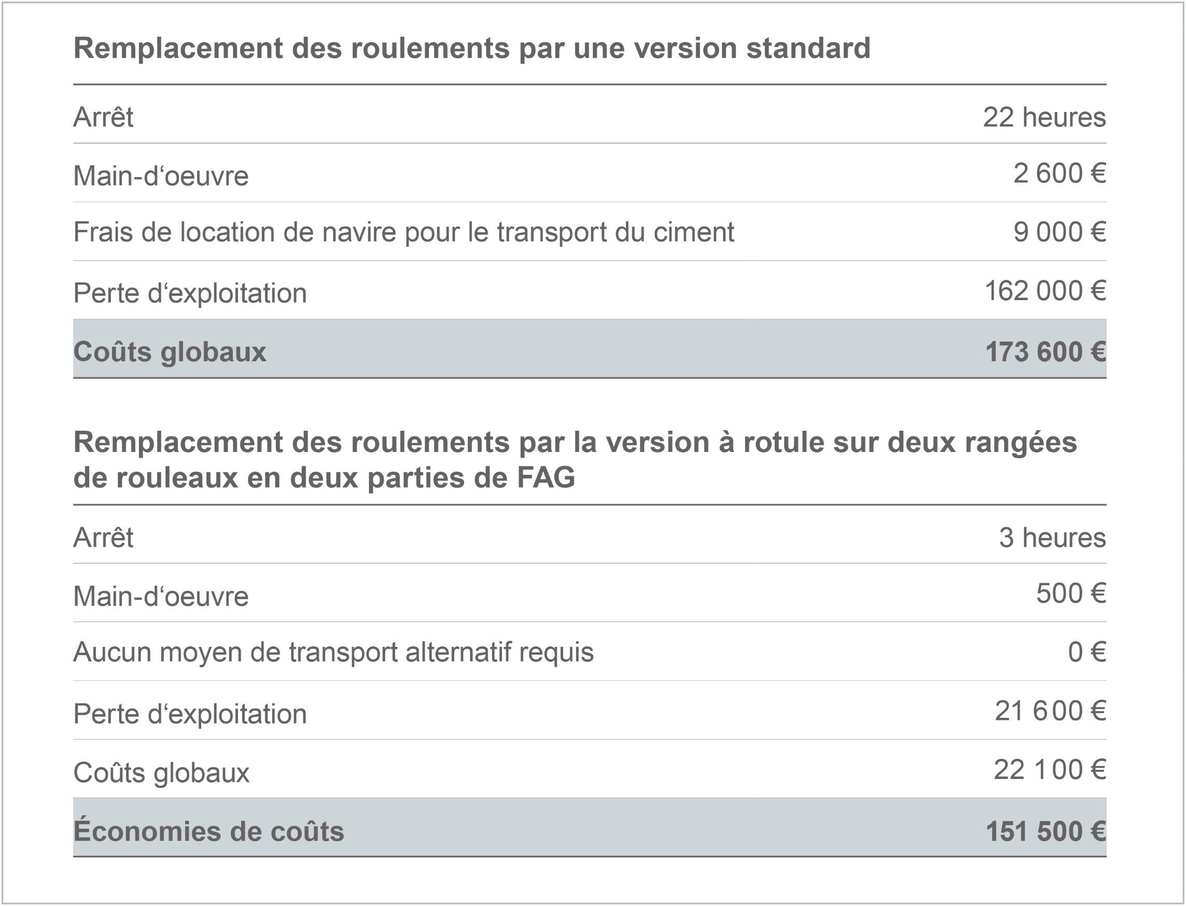This screenshot has width=1186, height=906.
Task: Select the Économies de coûts label
Action: click(208, 830)
